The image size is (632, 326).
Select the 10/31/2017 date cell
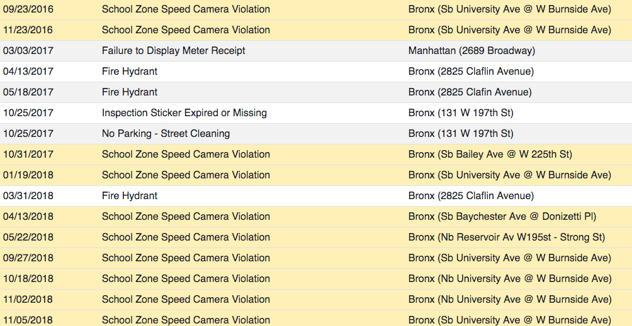point(28,155)
